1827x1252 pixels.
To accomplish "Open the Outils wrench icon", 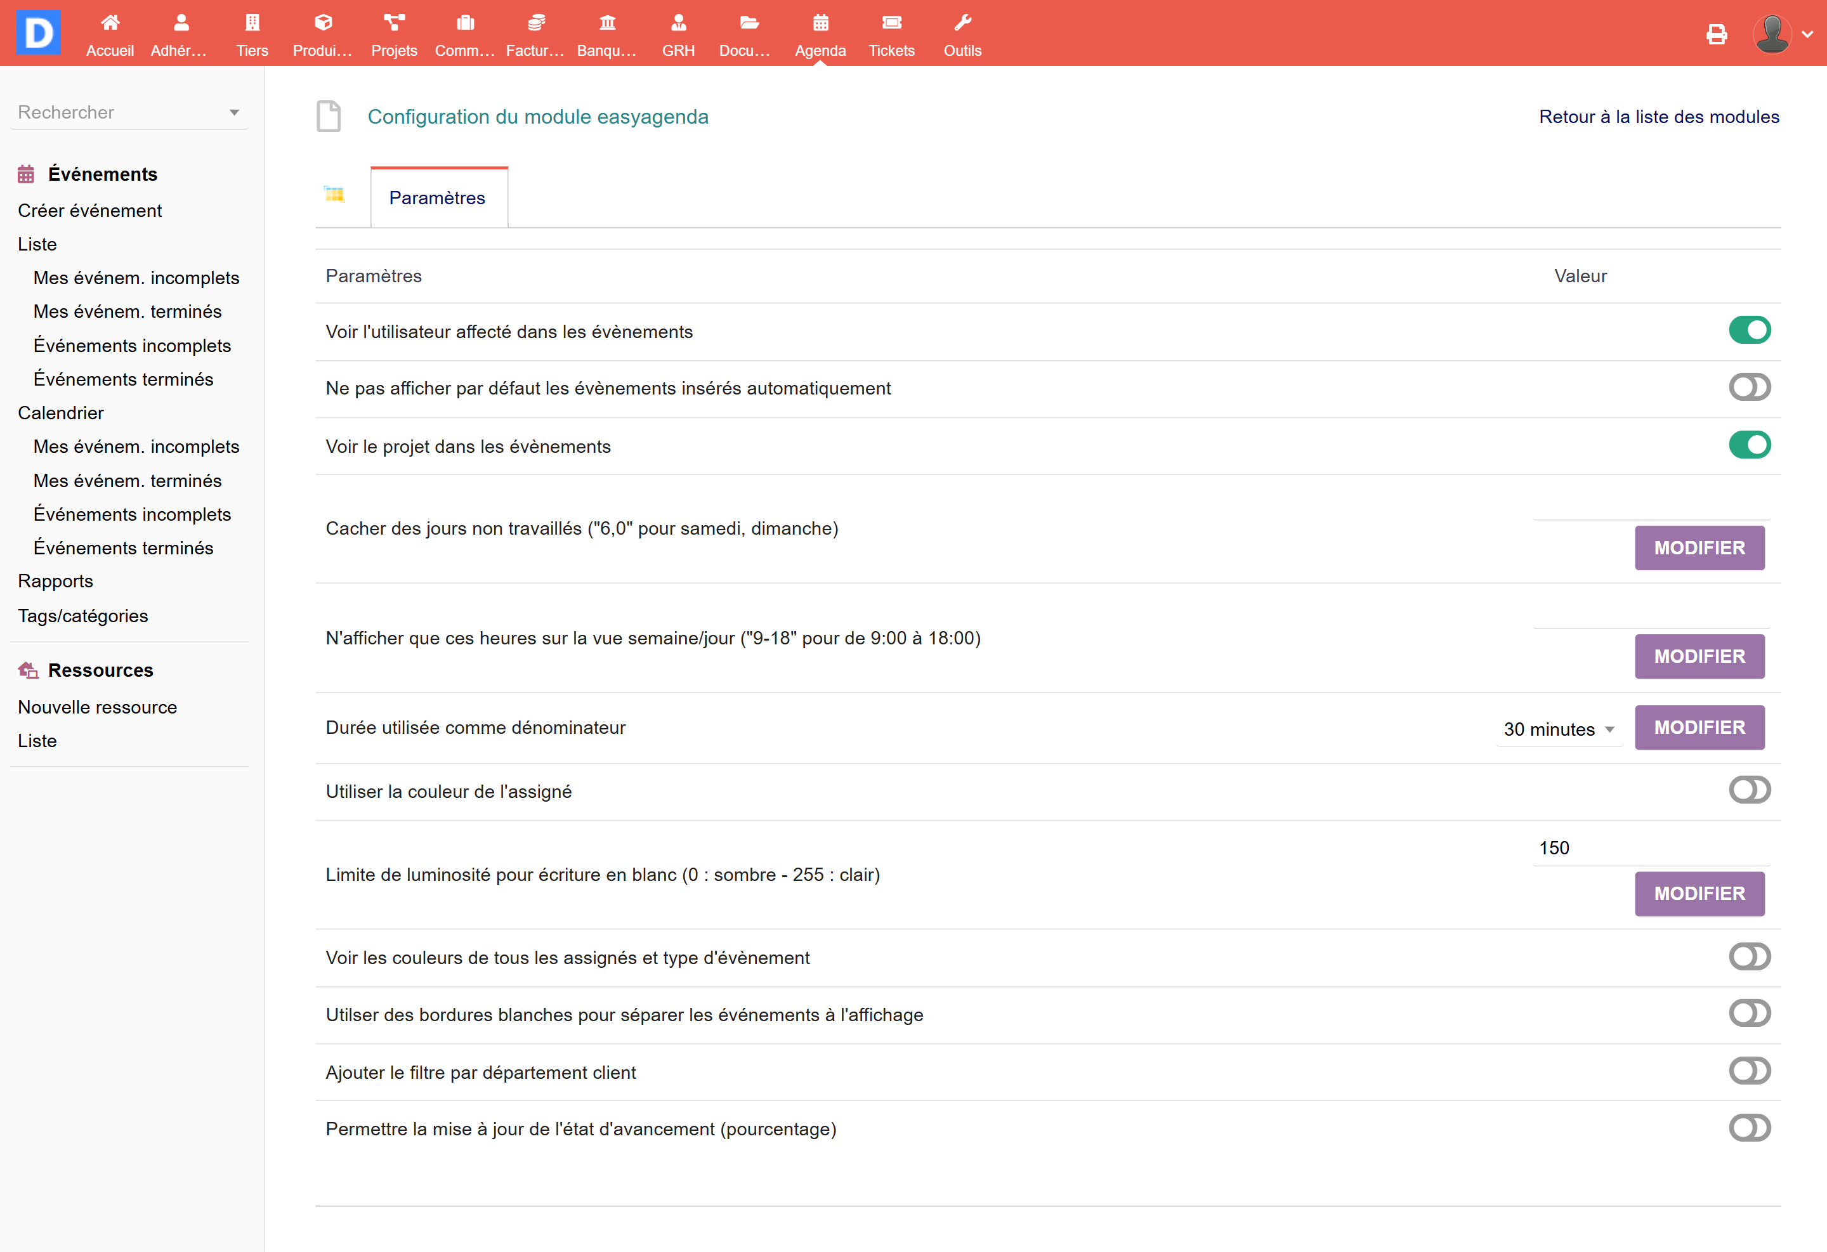I will [x=962, y=23].
